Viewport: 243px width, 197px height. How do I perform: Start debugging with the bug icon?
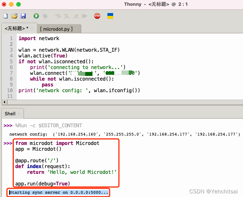45,16
